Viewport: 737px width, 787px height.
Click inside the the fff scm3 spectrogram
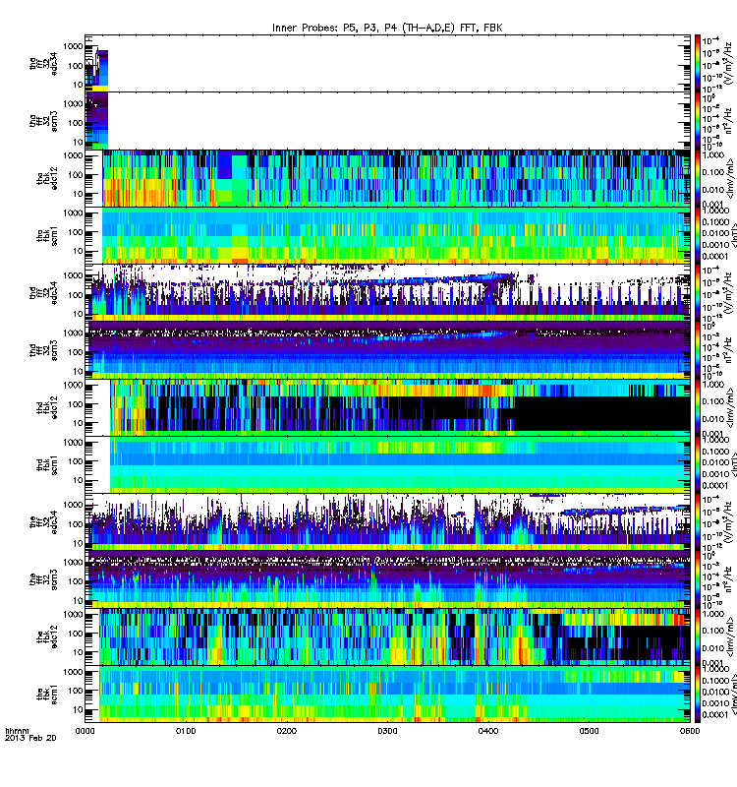click(x=387, y=579)
